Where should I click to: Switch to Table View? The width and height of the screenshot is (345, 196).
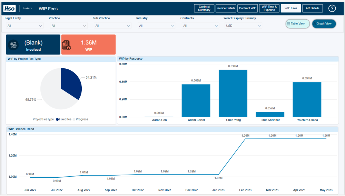coord(297,24)
